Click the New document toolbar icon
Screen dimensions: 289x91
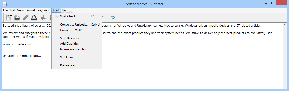[x=9, y=17]
